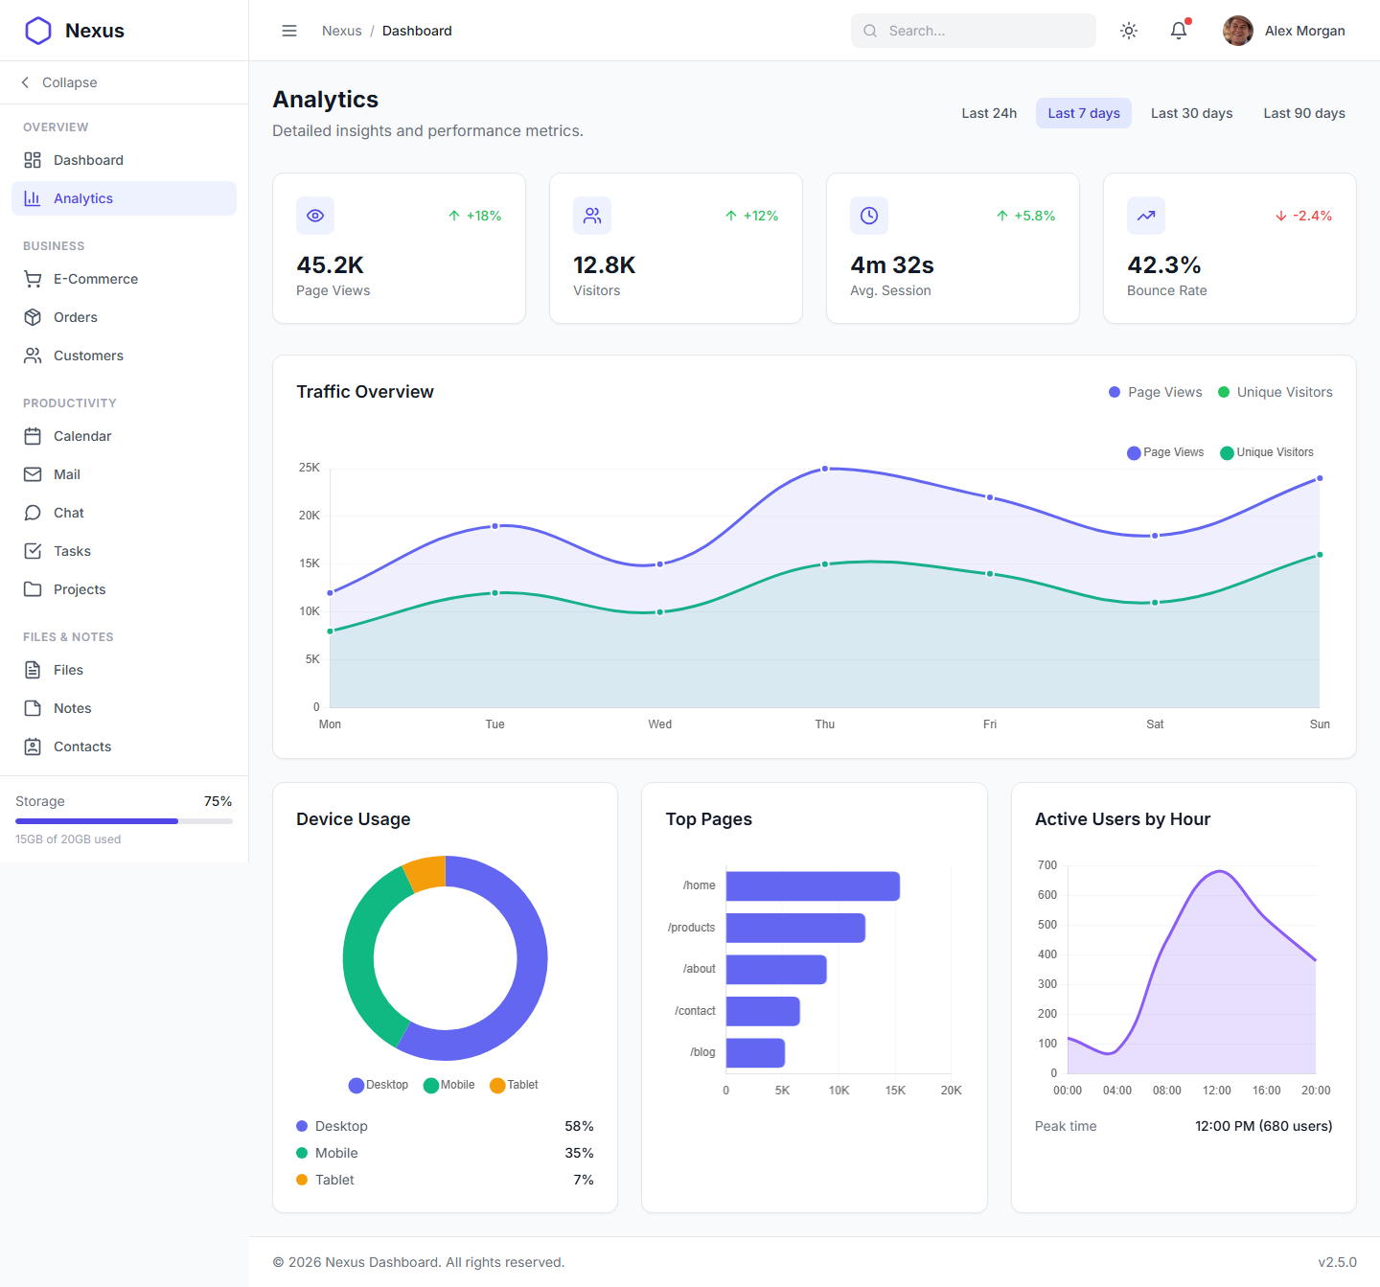Click the Chat bubble icon
Image resolution: width=1380 pixels, height=1287 pixels.
click(x=33, y=513)
